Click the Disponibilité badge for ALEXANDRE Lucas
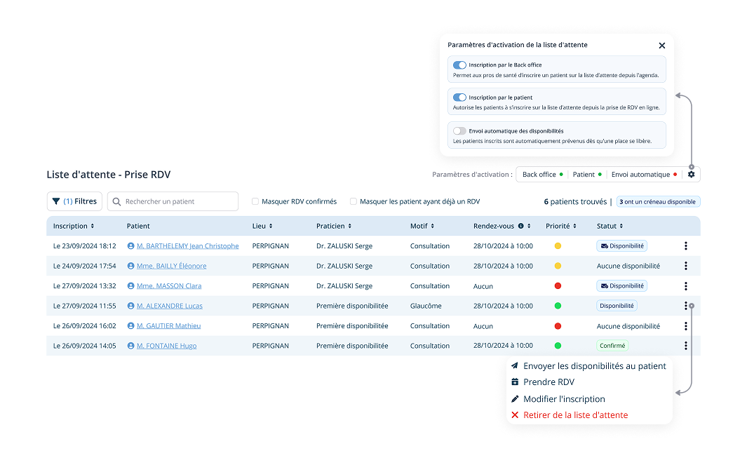The height and width of the screenshot is (458, 747). [x=617, y=306]
